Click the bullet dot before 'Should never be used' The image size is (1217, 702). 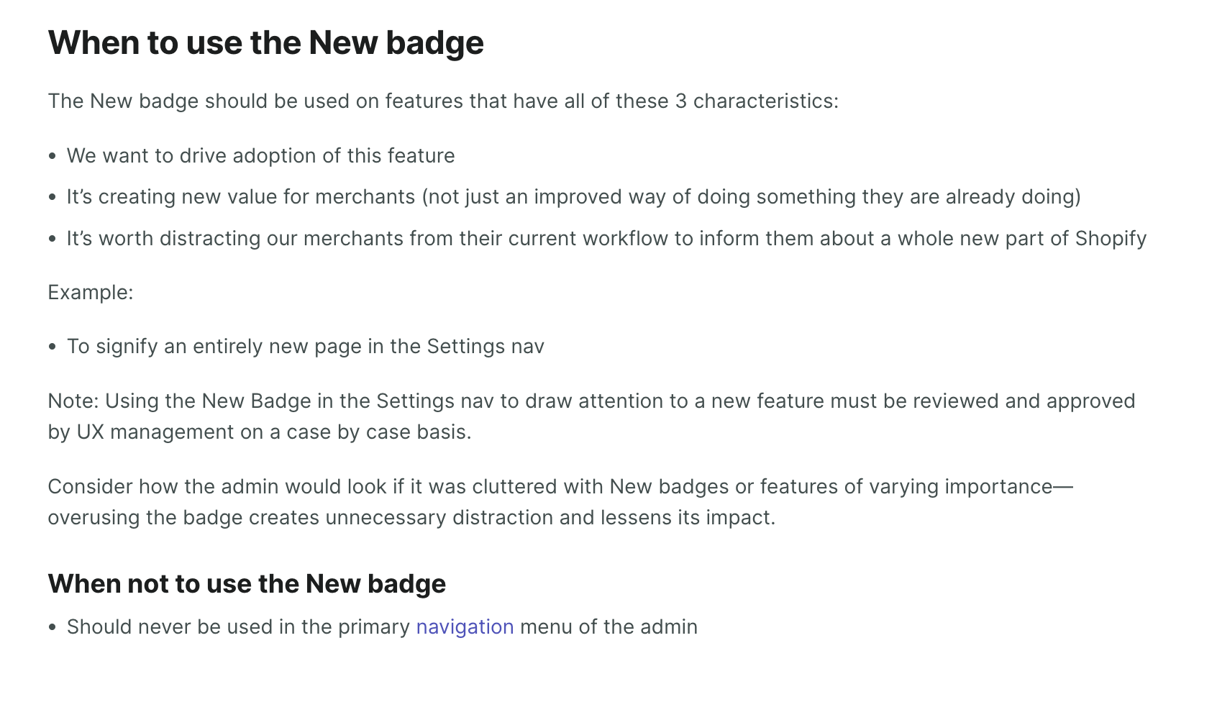(53, 627)
